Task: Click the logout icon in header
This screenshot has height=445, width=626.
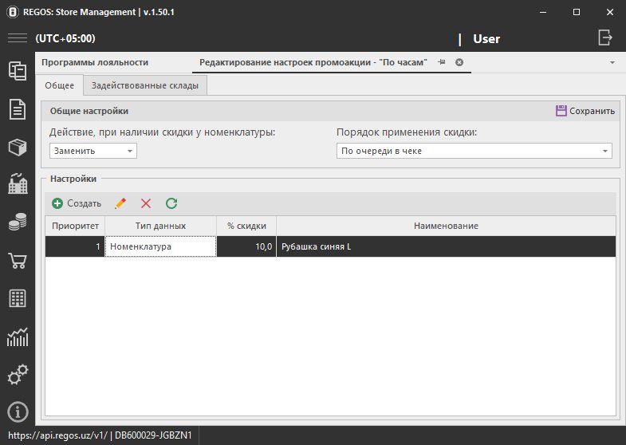Action: (x=605, y=37)
